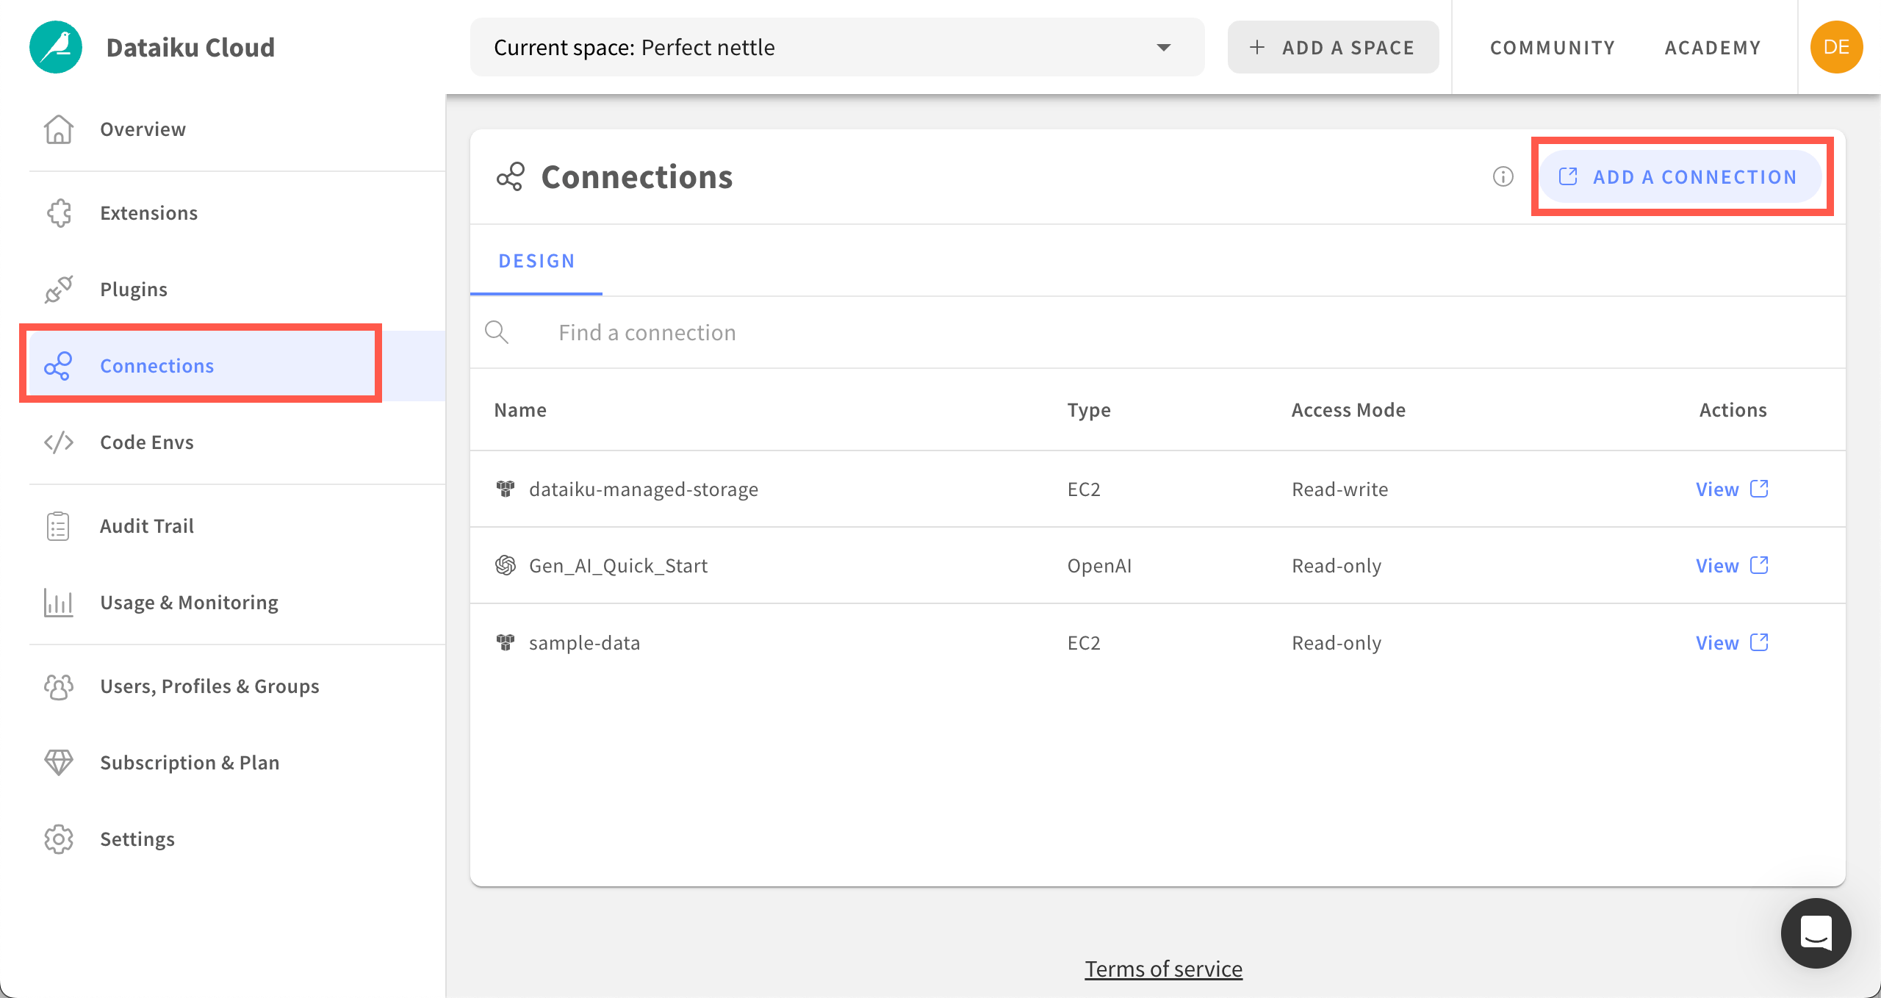Open the Audit Trail clipboard icon
Viewport: 1881px width, 998px height.
[x=58, y=525]
